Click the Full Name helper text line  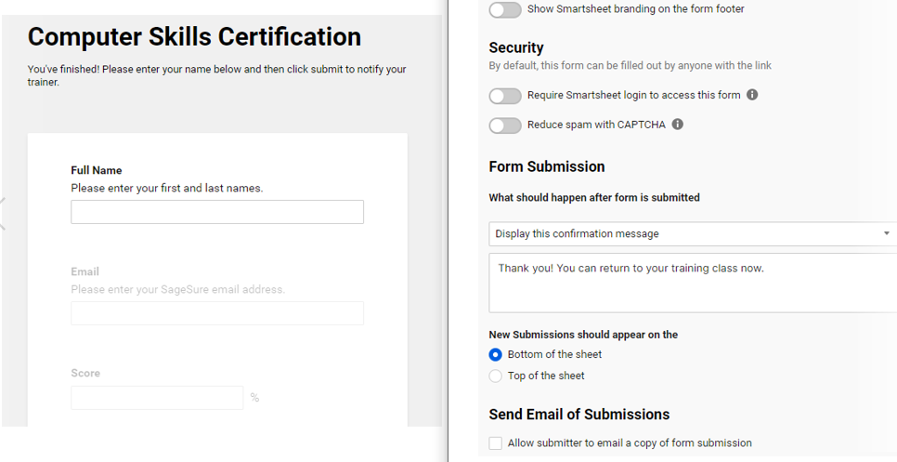pos(167,188)
